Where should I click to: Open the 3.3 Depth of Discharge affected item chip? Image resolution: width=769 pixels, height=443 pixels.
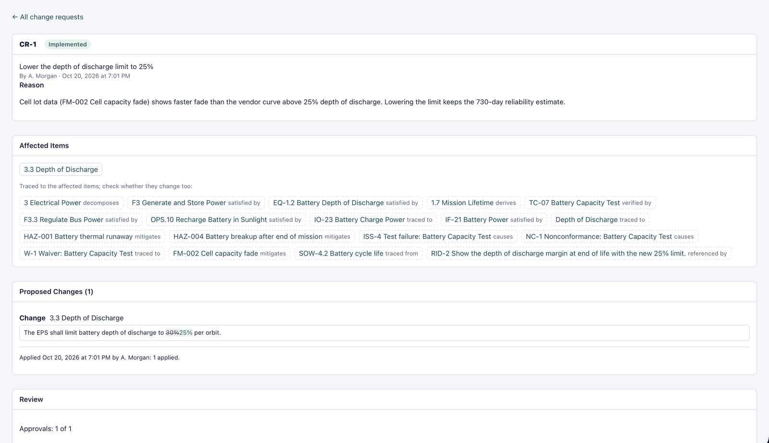[x=61, y=169]
